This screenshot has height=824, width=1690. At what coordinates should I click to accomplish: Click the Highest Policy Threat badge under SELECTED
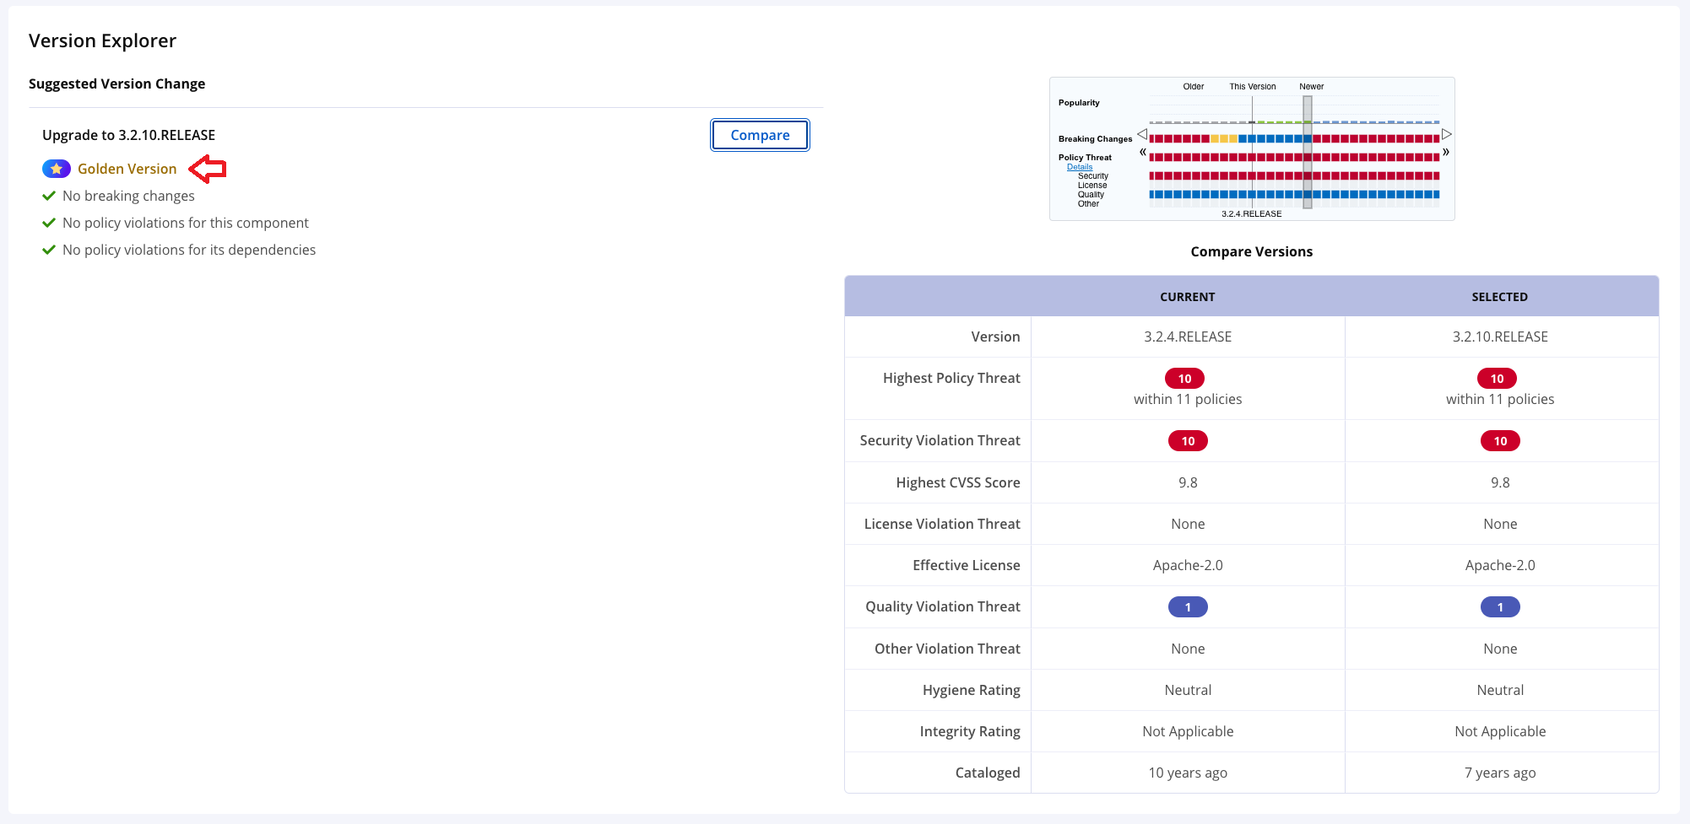click(x=1497, y=379)
